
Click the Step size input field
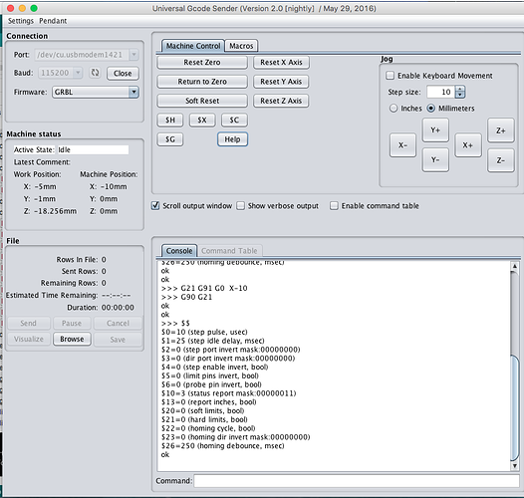[x=440, y=92]
